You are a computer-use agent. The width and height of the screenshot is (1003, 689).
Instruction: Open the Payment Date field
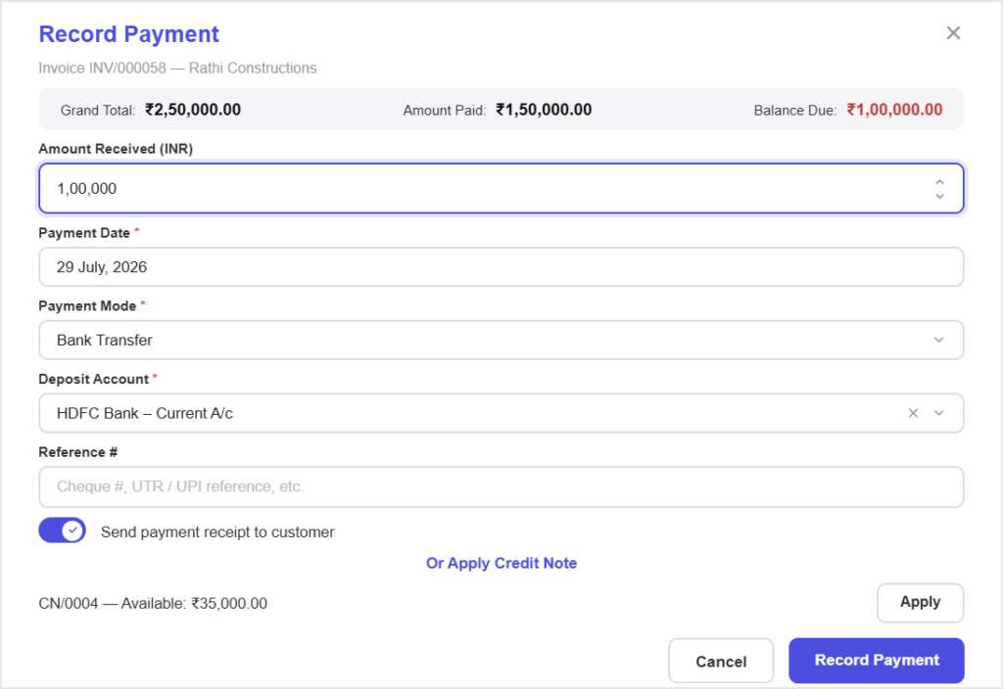pyautogui.click(x=501, y=267)
